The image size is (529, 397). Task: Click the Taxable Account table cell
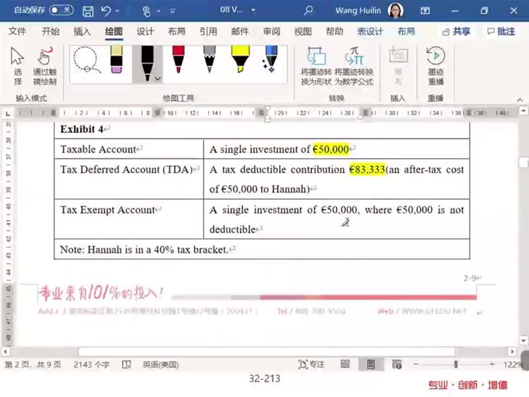(x=129, y=149)
